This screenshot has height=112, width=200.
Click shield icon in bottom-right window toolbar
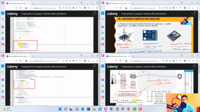173,61
